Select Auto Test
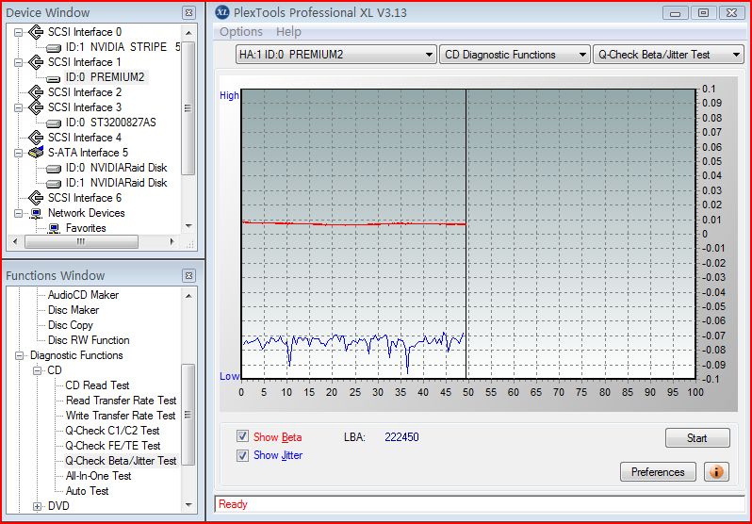 click(x=88, y=491)
